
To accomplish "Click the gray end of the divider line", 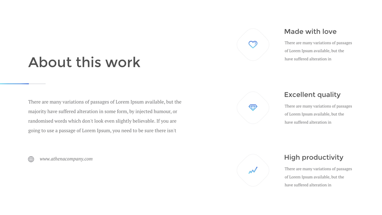I will point(37,84).
